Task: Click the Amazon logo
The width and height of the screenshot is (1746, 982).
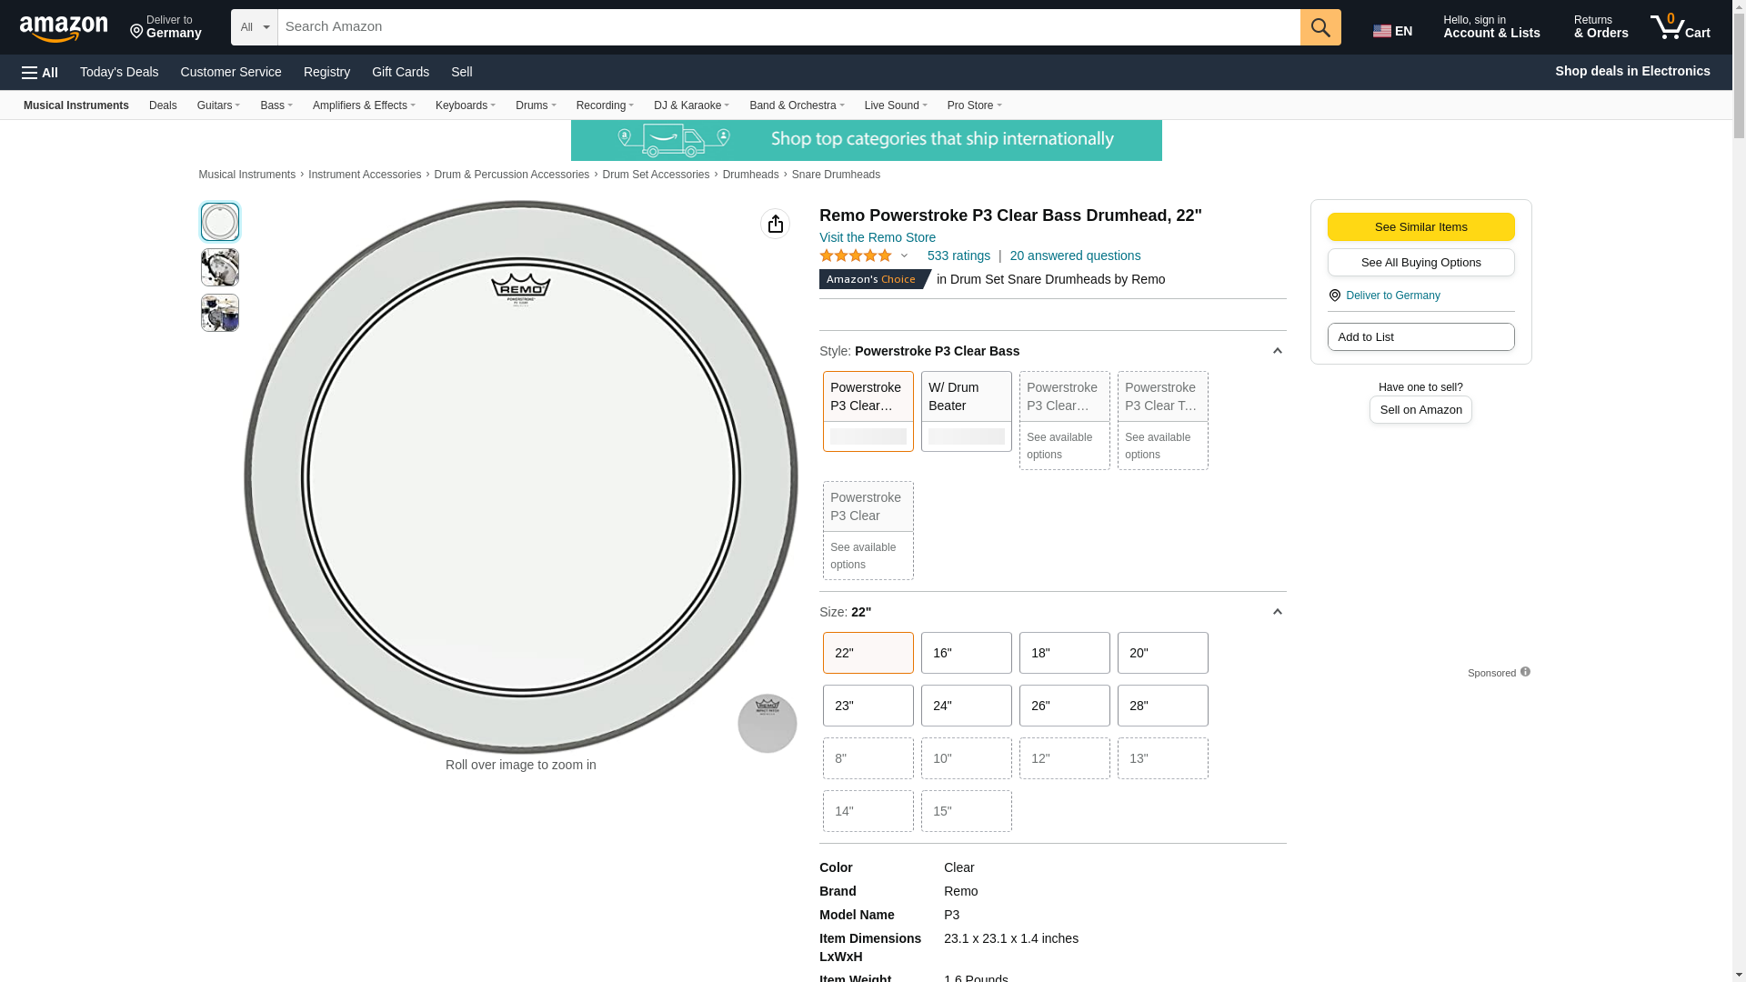Action: click(x=64, y=28)
